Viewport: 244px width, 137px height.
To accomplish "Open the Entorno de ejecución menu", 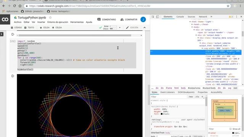I will [x=58, y=22].
